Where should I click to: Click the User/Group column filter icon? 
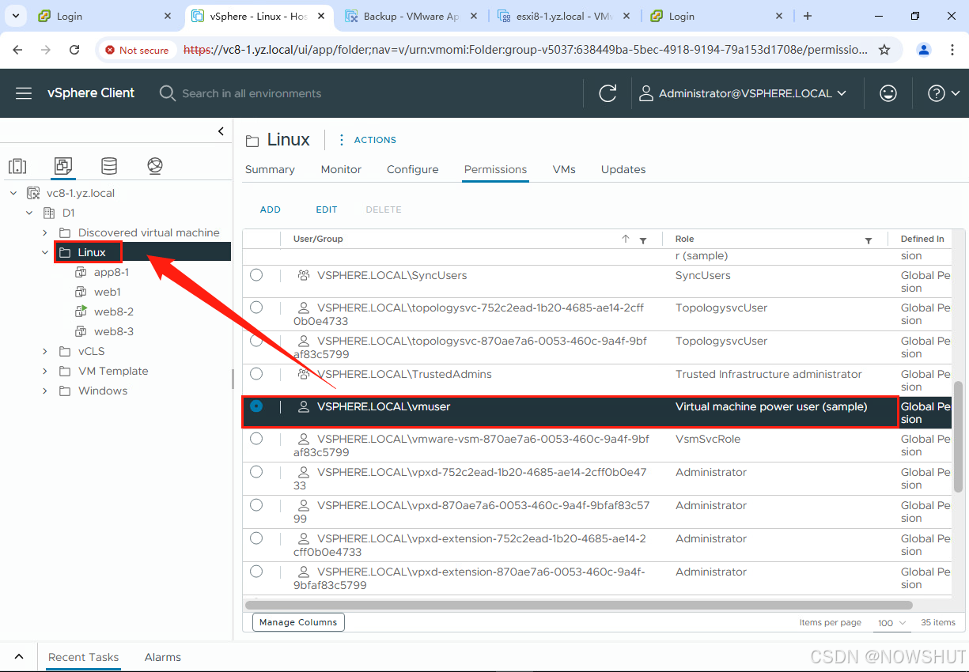(x=643, y=240)
